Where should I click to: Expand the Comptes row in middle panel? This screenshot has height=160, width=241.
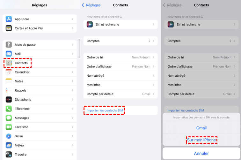click(x=120, y=41)
